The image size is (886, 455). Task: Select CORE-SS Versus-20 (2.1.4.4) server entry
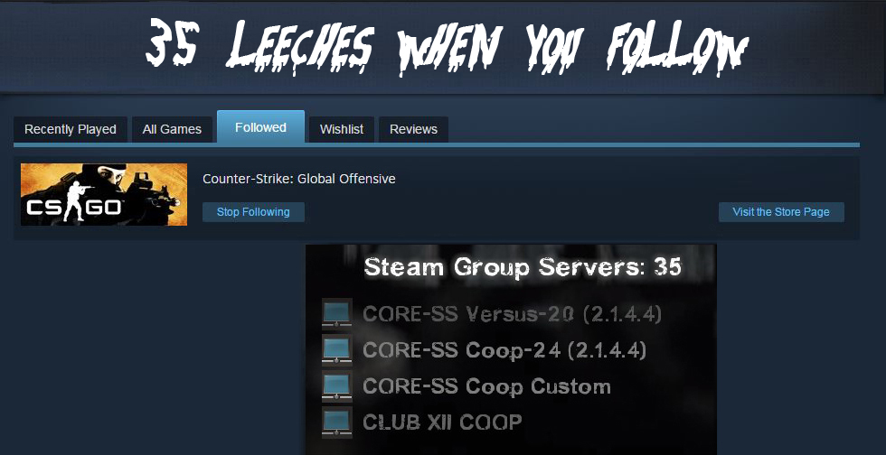coord(512,314)
